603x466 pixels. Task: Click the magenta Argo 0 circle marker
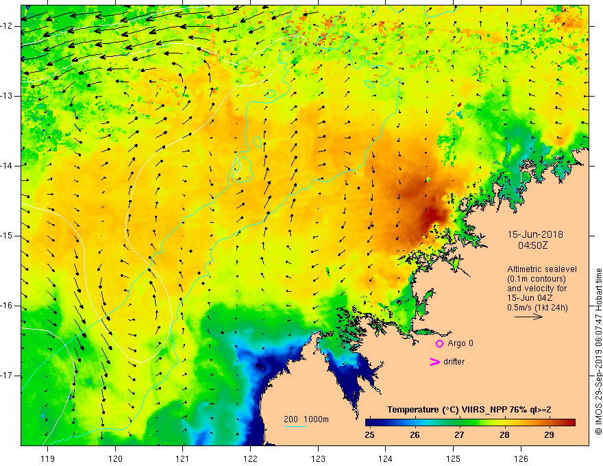click(x=439, y=344)
